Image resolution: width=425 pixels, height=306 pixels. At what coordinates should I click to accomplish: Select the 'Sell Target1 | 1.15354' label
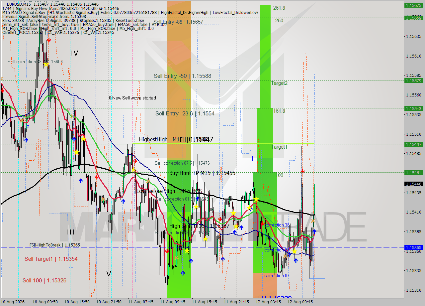click(51, 259)
